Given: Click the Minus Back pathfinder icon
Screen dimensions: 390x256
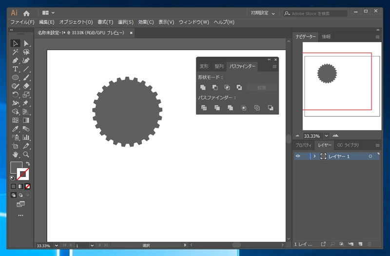Looking at the screenshot, I should point(271,108).
